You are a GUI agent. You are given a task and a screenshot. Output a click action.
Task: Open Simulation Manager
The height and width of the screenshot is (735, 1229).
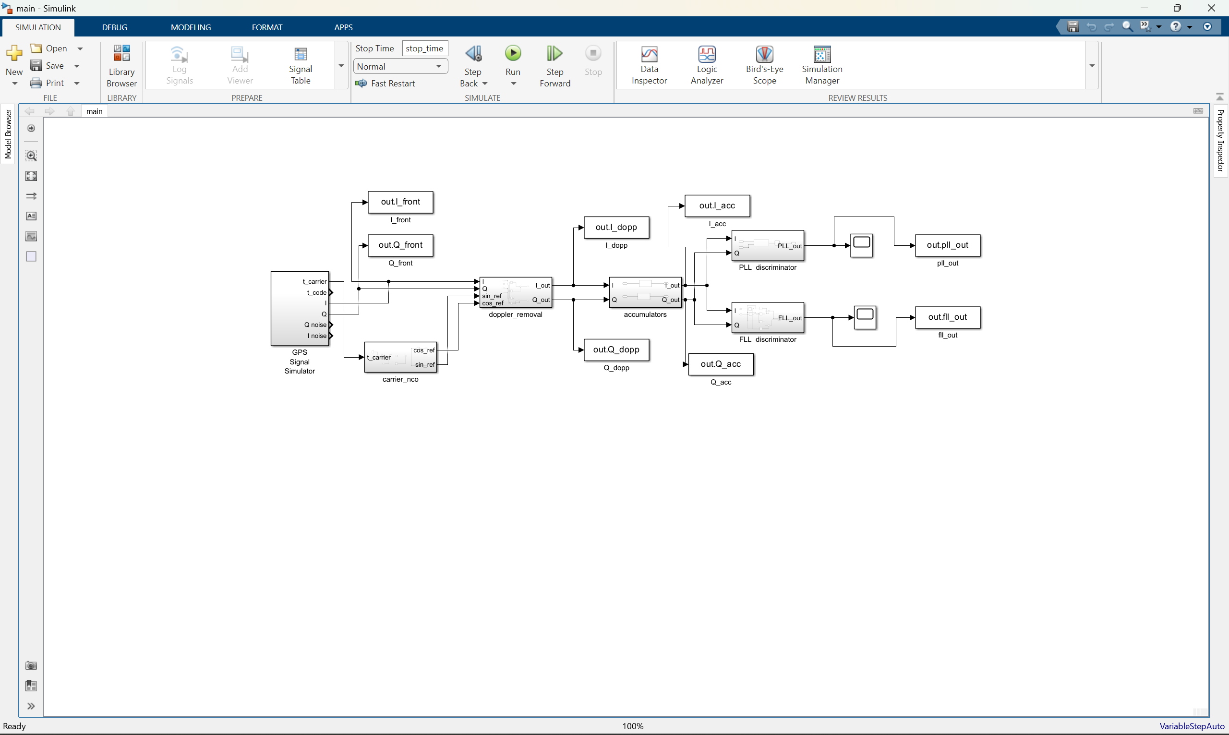pyautogui.click(x=822, y=66)
